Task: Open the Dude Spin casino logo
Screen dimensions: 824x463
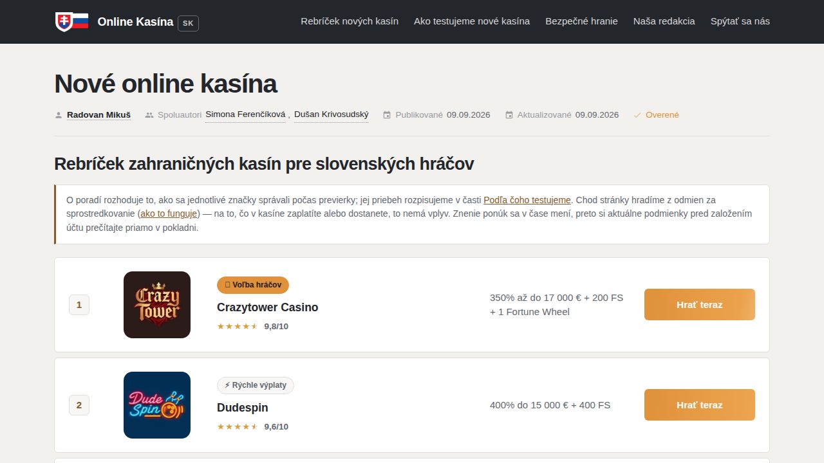Action: 157,405
